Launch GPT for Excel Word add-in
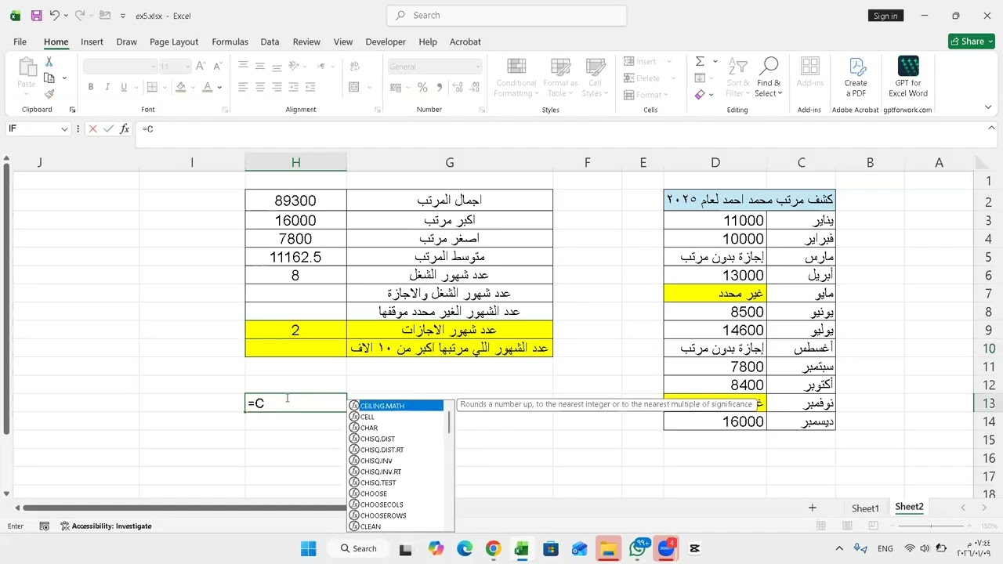Viewport: 1003px width, 564px height. 908,78
